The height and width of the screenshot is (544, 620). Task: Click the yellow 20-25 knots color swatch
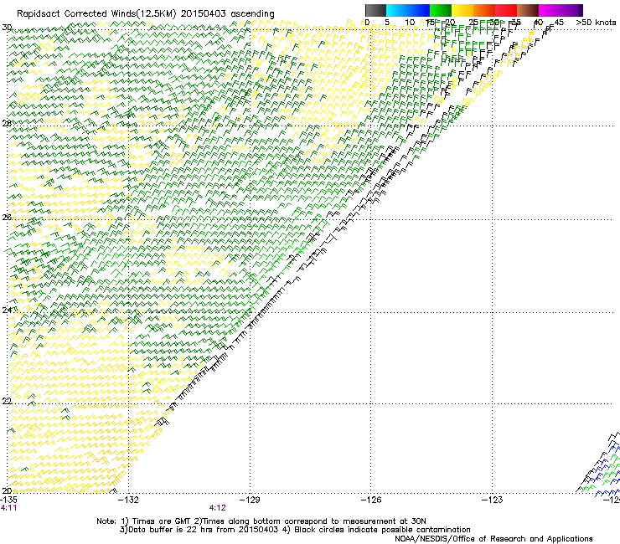tap(462, 10)
